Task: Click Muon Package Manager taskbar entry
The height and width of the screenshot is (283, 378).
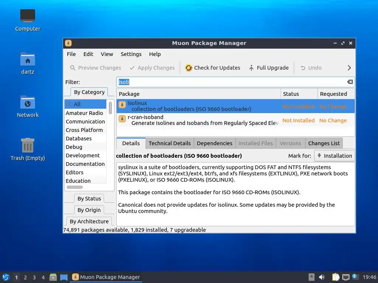Action: [x=106, y=277]
